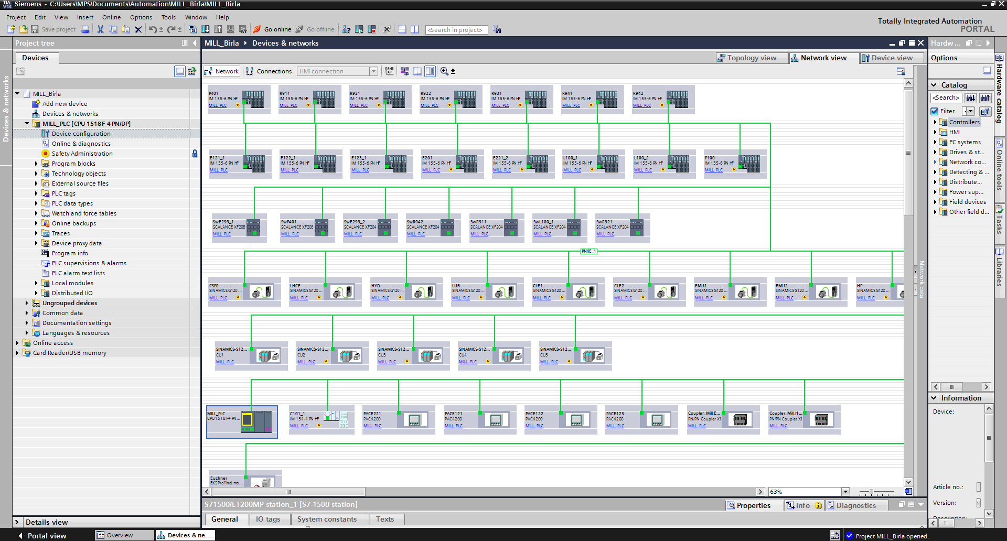This screenshot has width=1007, height=541.
Task: Collapse the MILL_PLC tree node
Action: (x=27, y=124)
